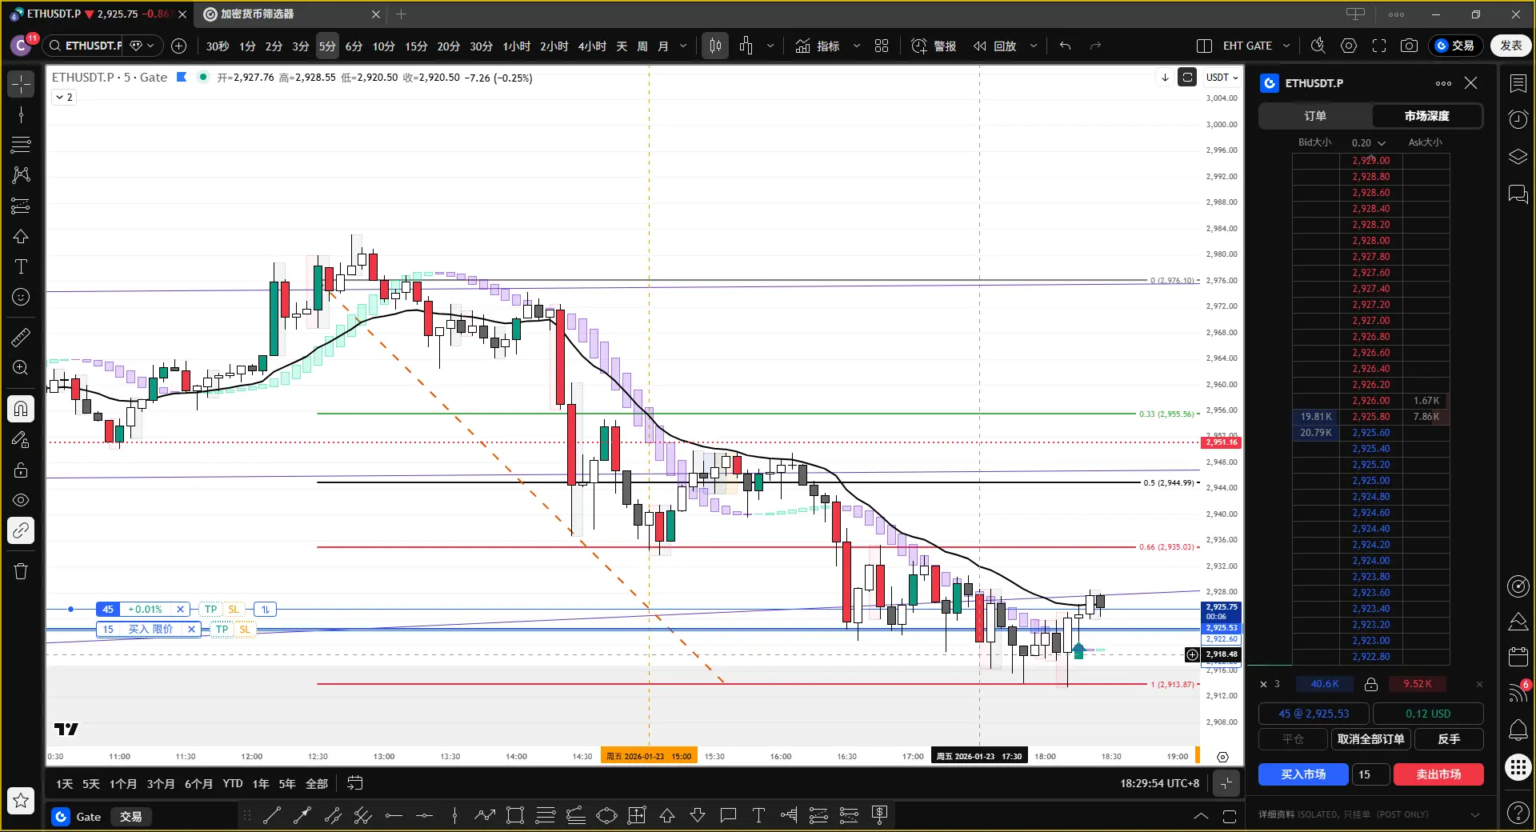Select the 15分 timeframe

416,46
